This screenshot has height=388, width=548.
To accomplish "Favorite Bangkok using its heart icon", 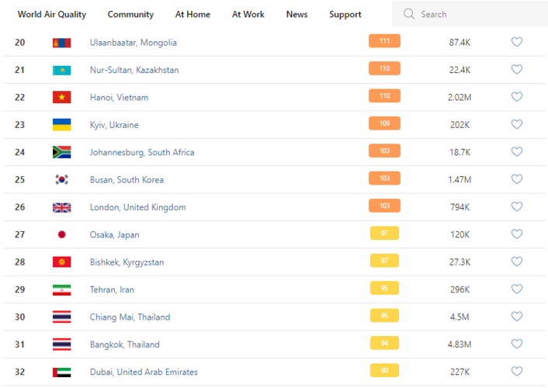I will coord(516,344).
